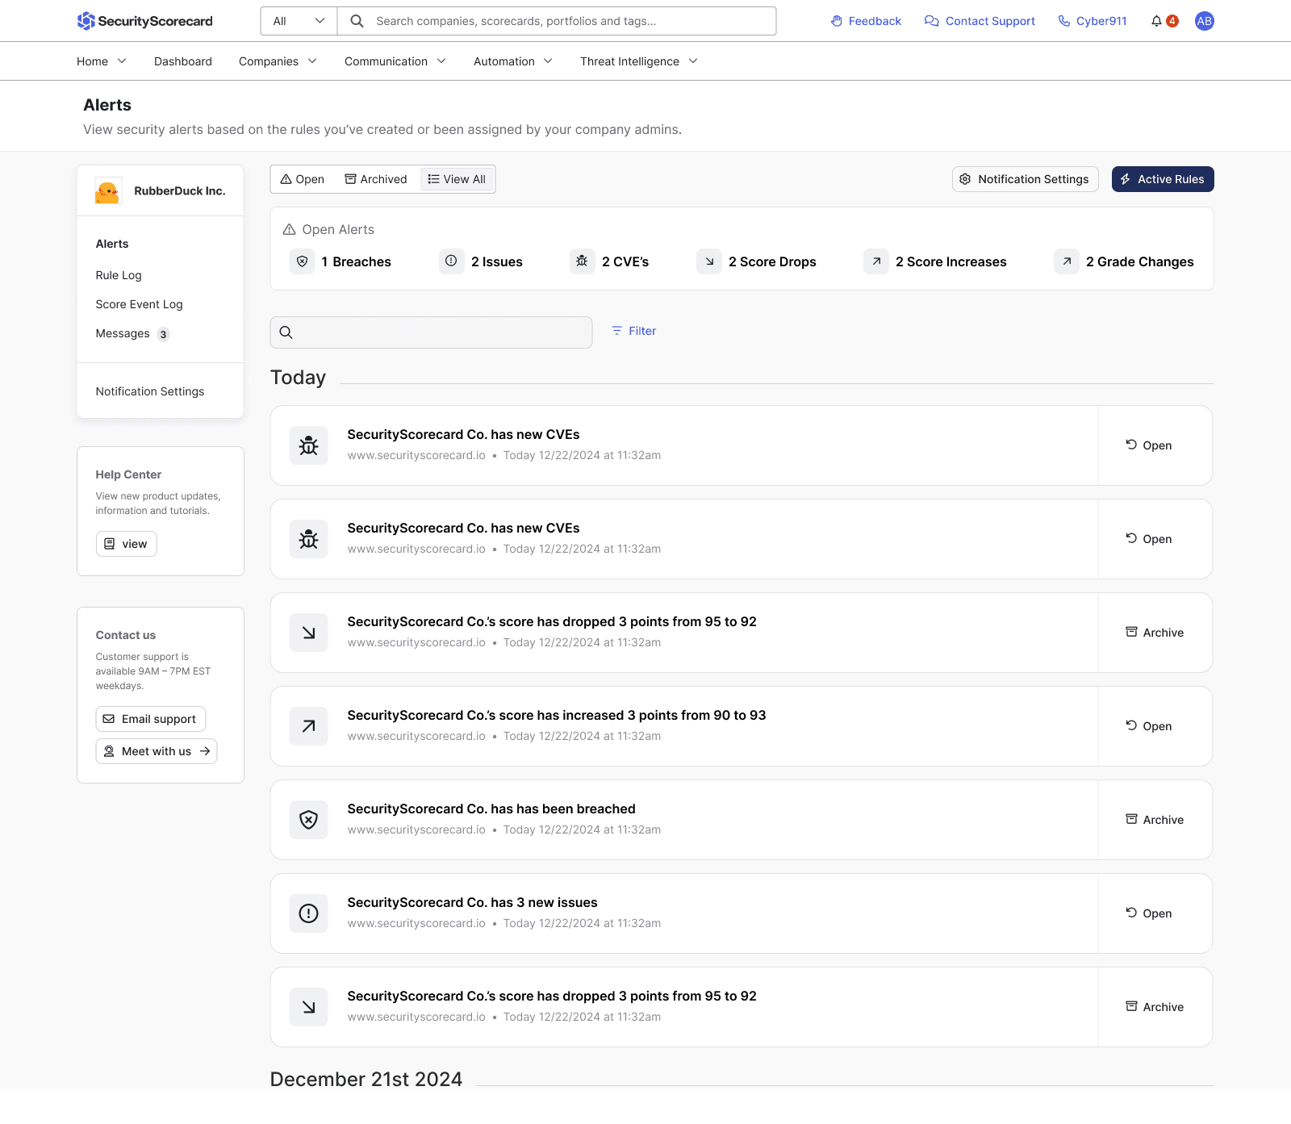
Task: Click the magnifier icon in alerts search box
Action: click(x=286, y=332)
